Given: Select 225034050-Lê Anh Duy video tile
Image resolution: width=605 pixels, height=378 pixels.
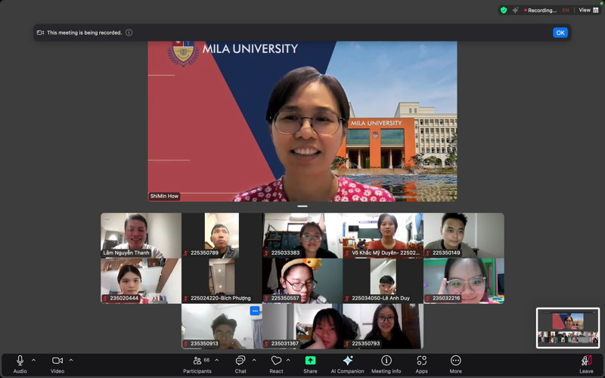Looking at the screenshot, I should (x=383, y=280).
